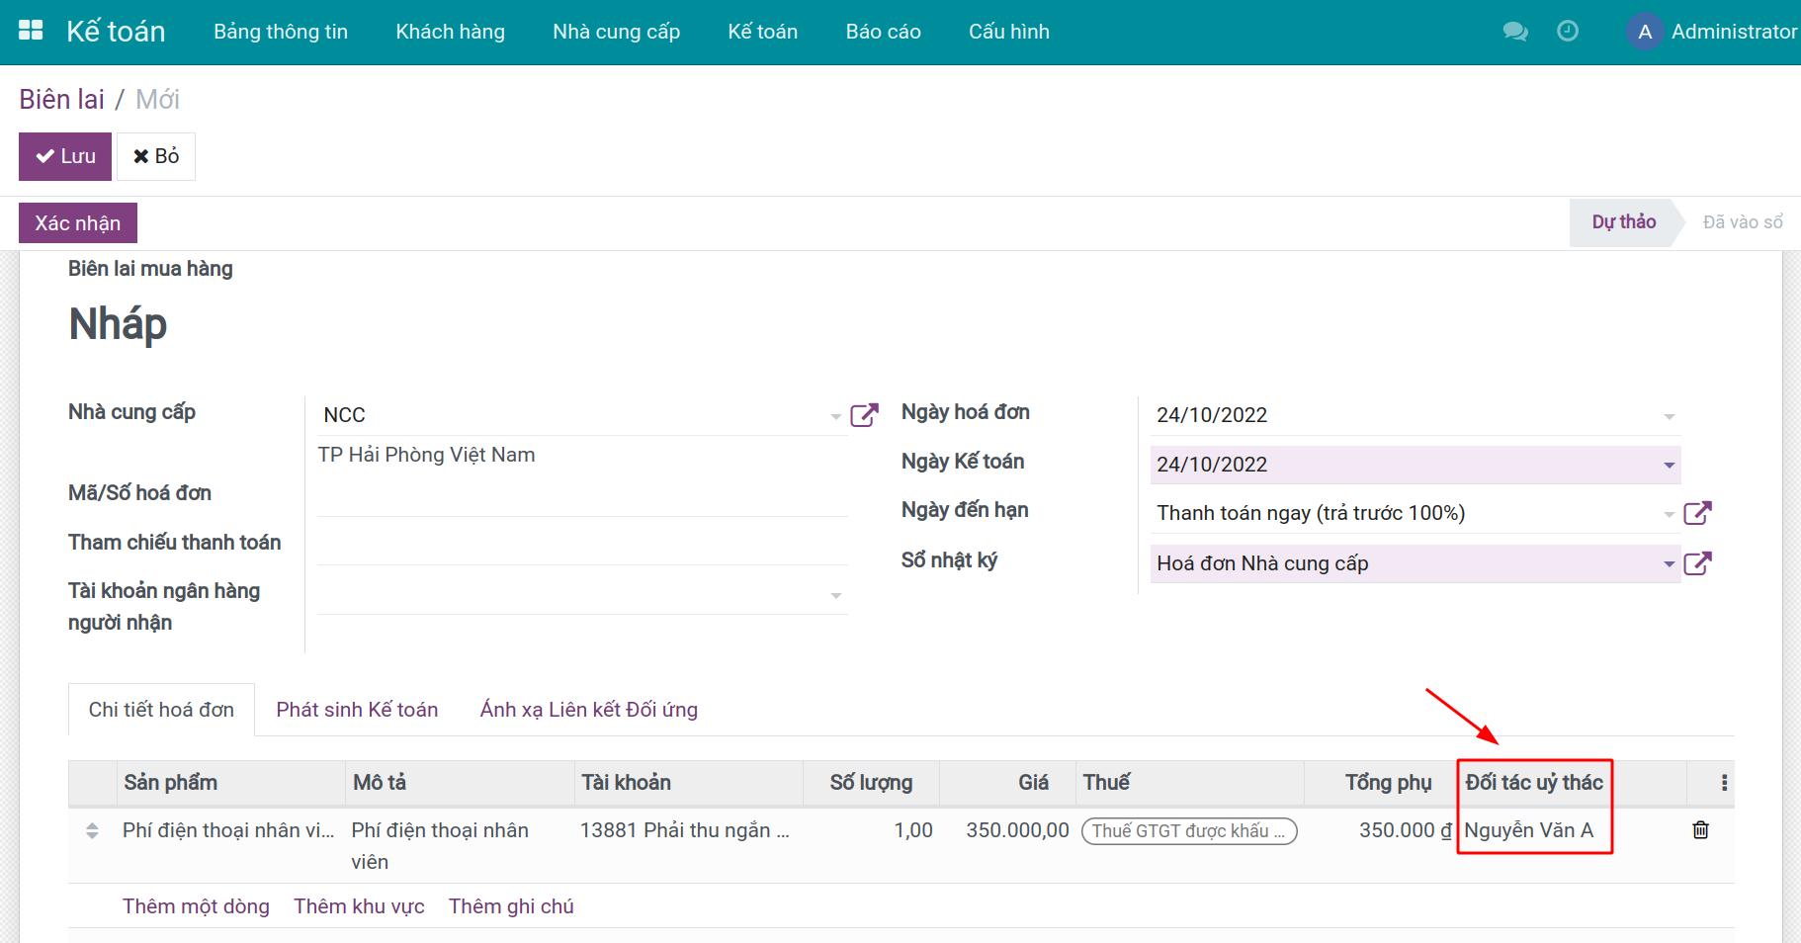Click the Mã/Số hoá đơn input field
The height and width of the screenshot is (943, 1801).
(x=582, y=497)
